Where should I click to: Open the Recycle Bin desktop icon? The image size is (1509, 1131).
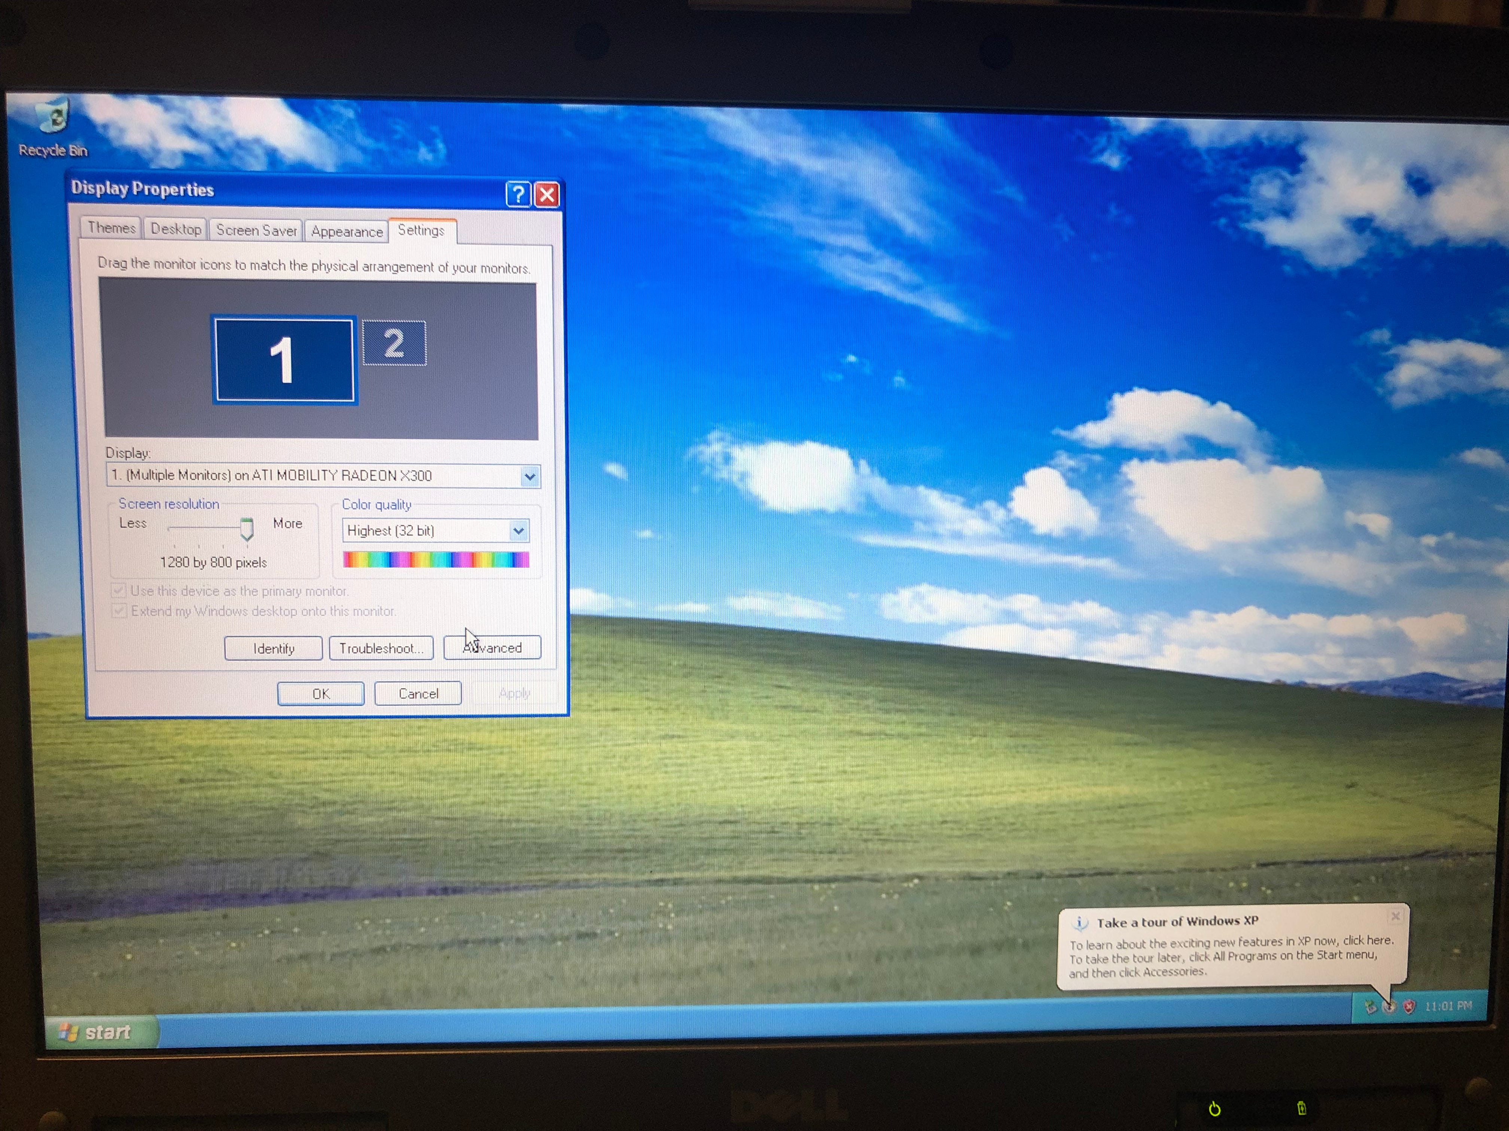click(53, 128)
